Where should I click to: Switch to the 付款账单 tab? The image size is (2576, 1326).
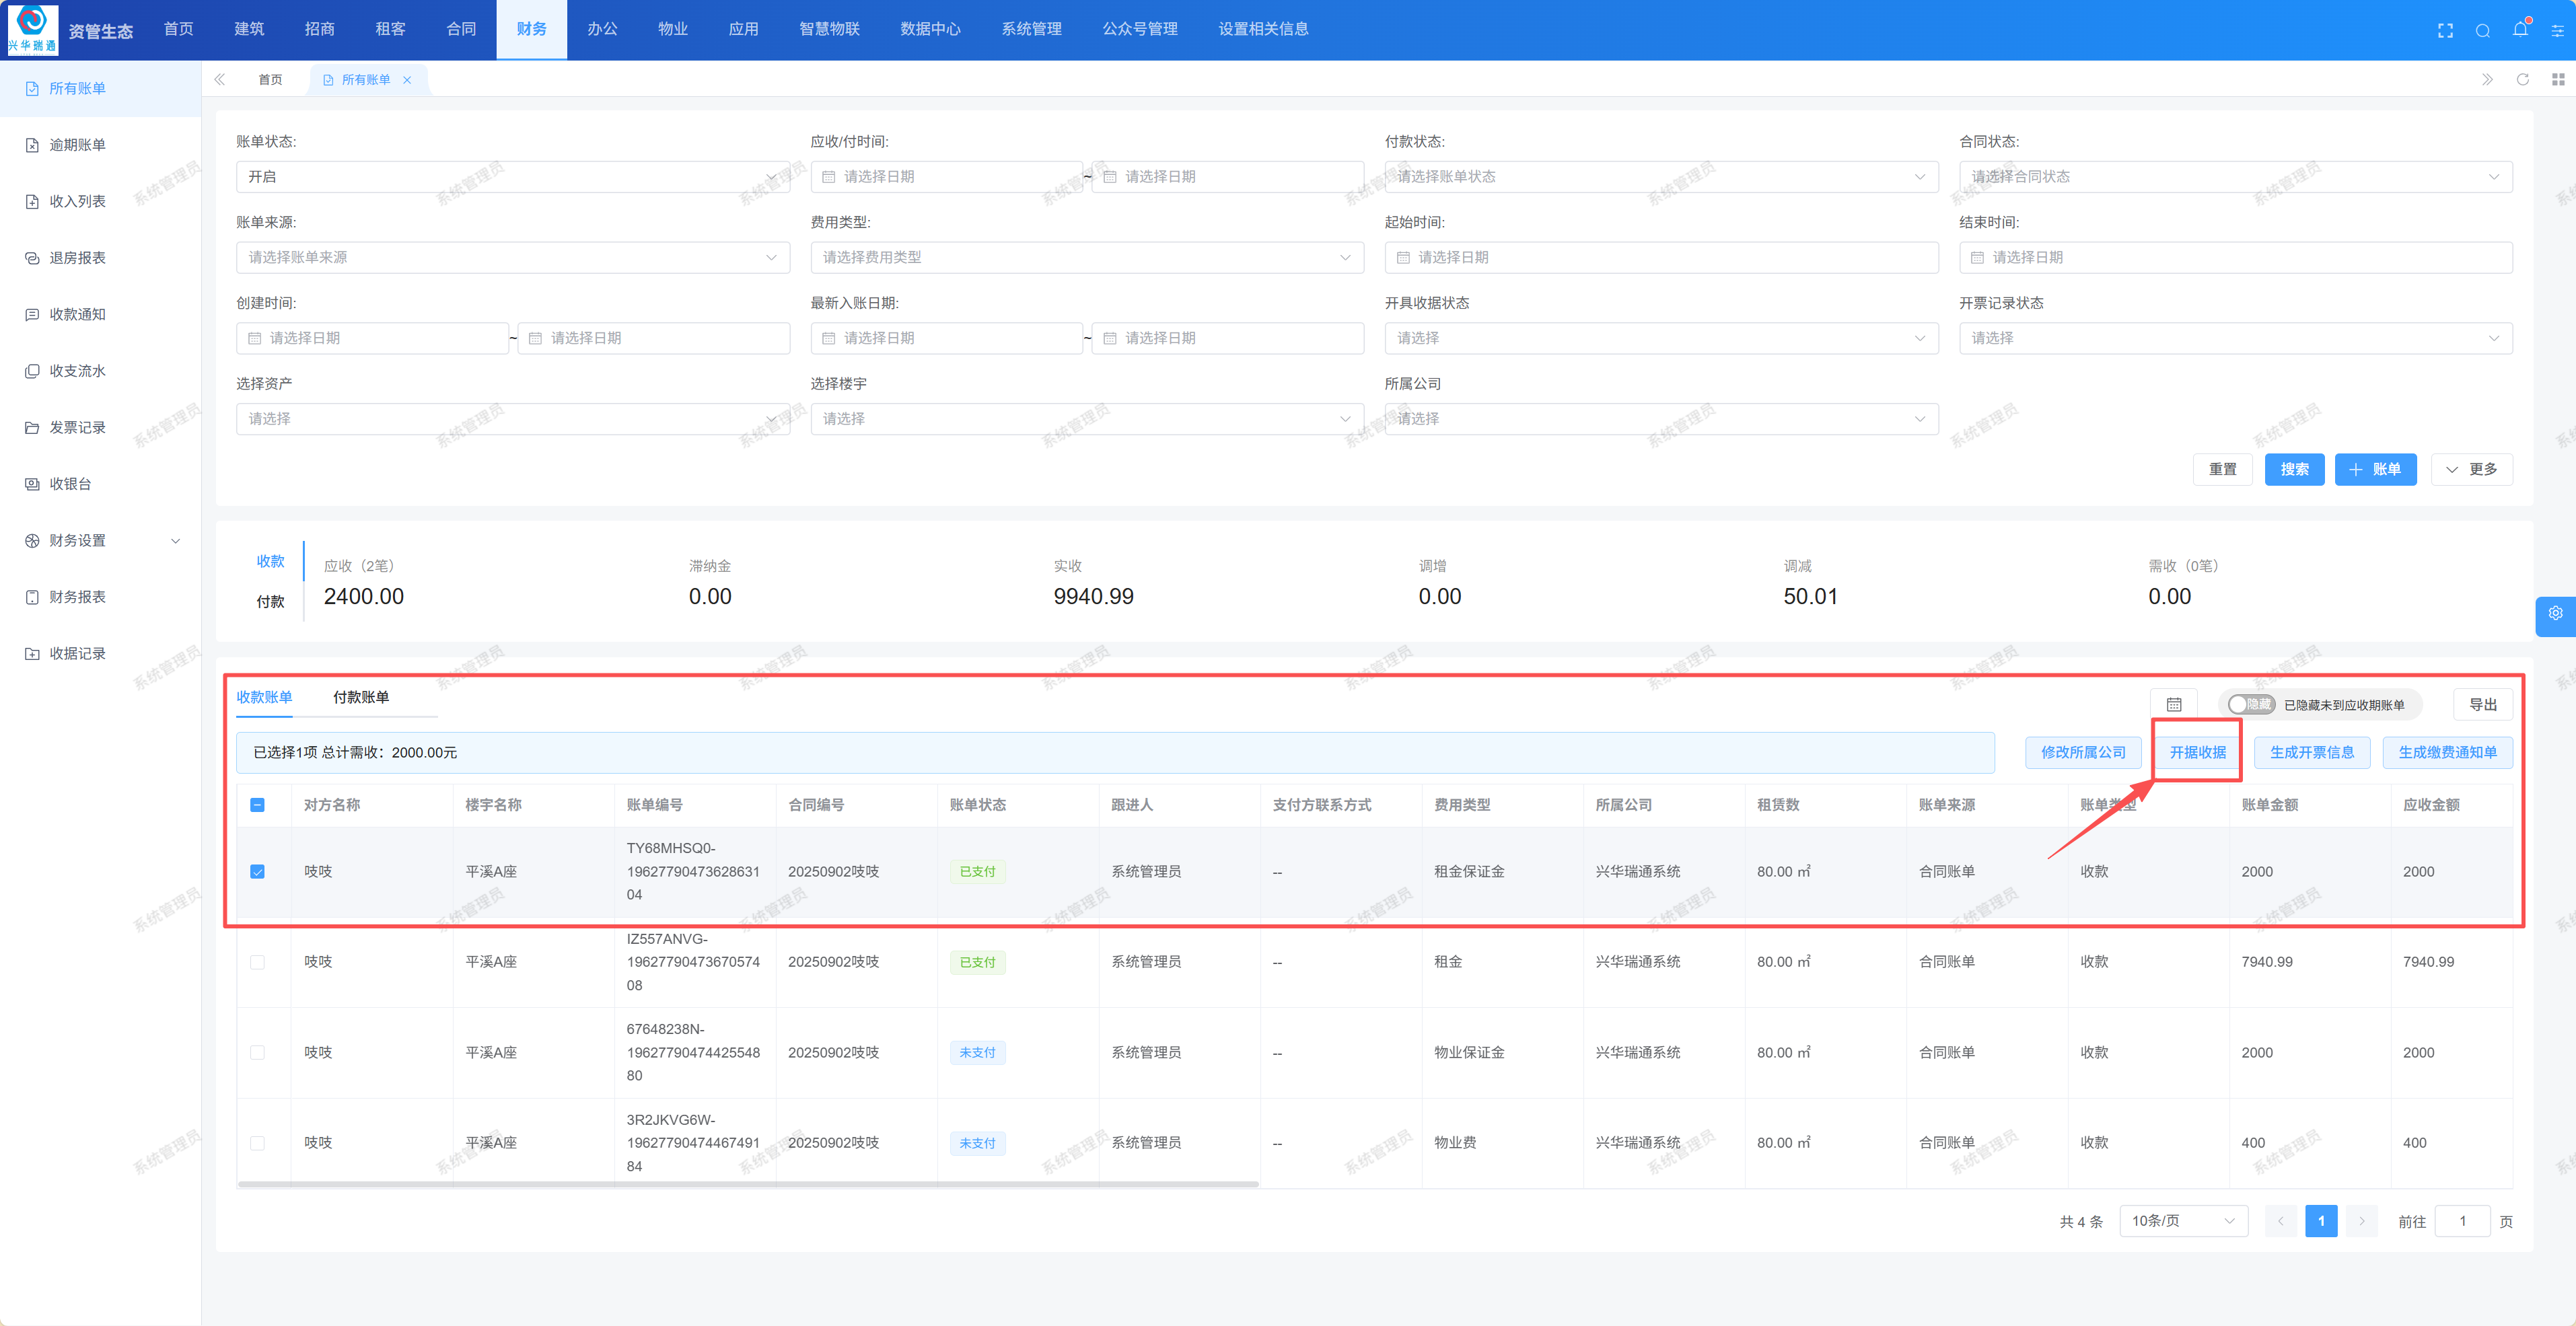coord(361,697)
